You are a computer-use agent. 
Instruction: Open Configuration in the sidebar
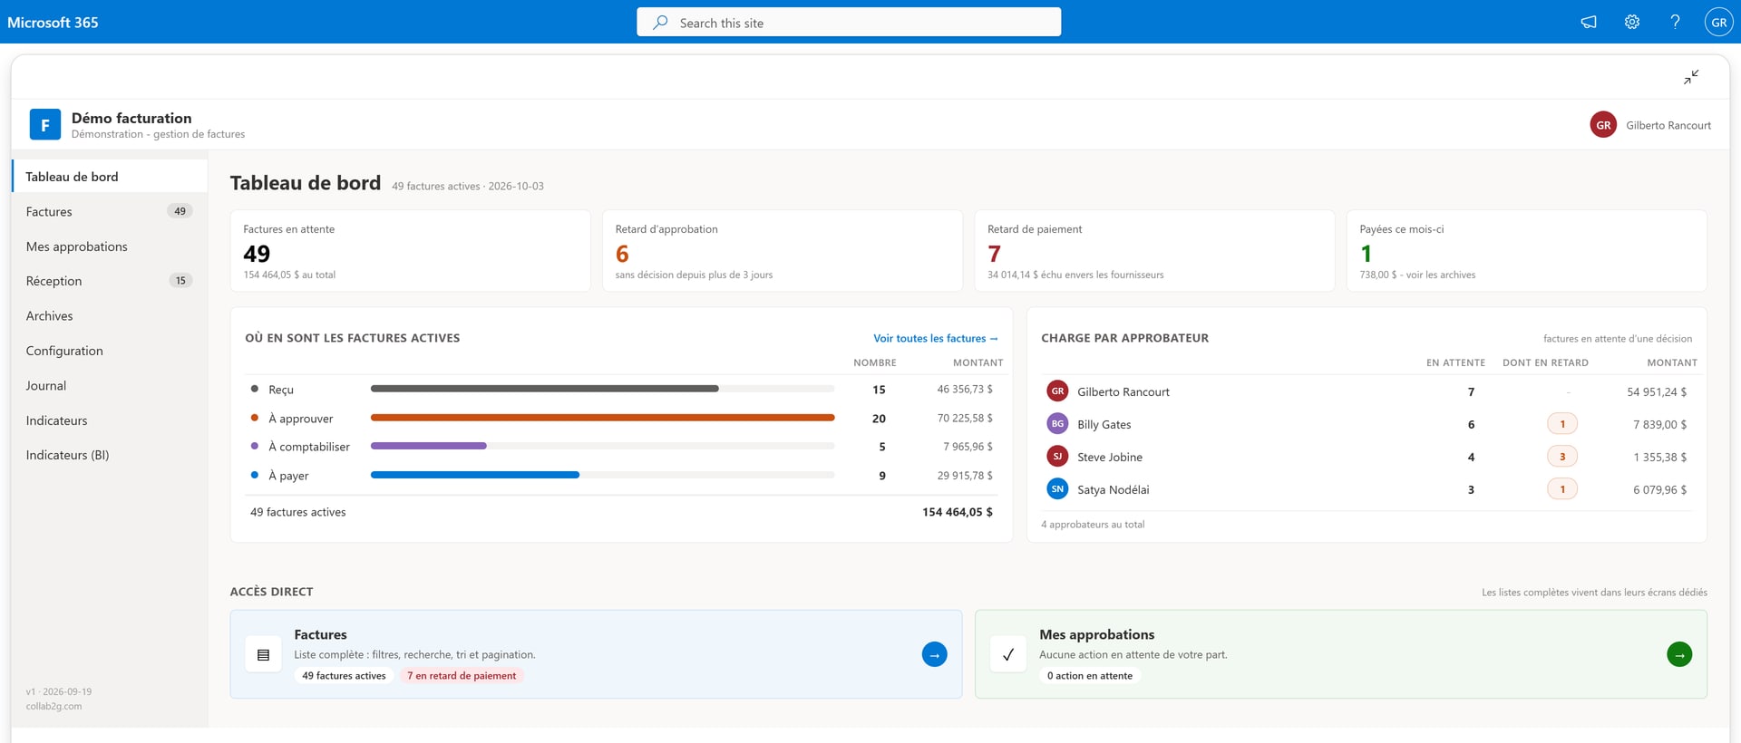click(x=110, y=351)
